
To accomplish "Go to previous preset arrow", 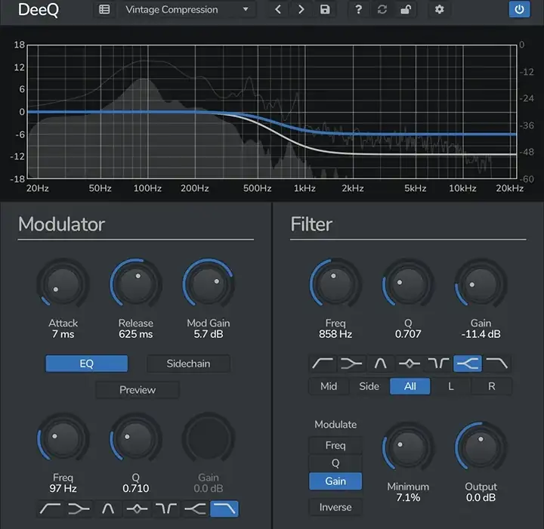I will pyautogui.click(x=278, y=9).
